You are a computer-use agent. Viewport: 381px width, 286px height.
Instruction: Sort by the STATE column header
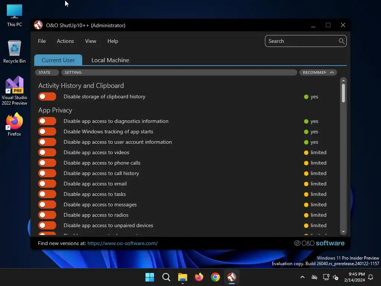click(x=47, y=73)
